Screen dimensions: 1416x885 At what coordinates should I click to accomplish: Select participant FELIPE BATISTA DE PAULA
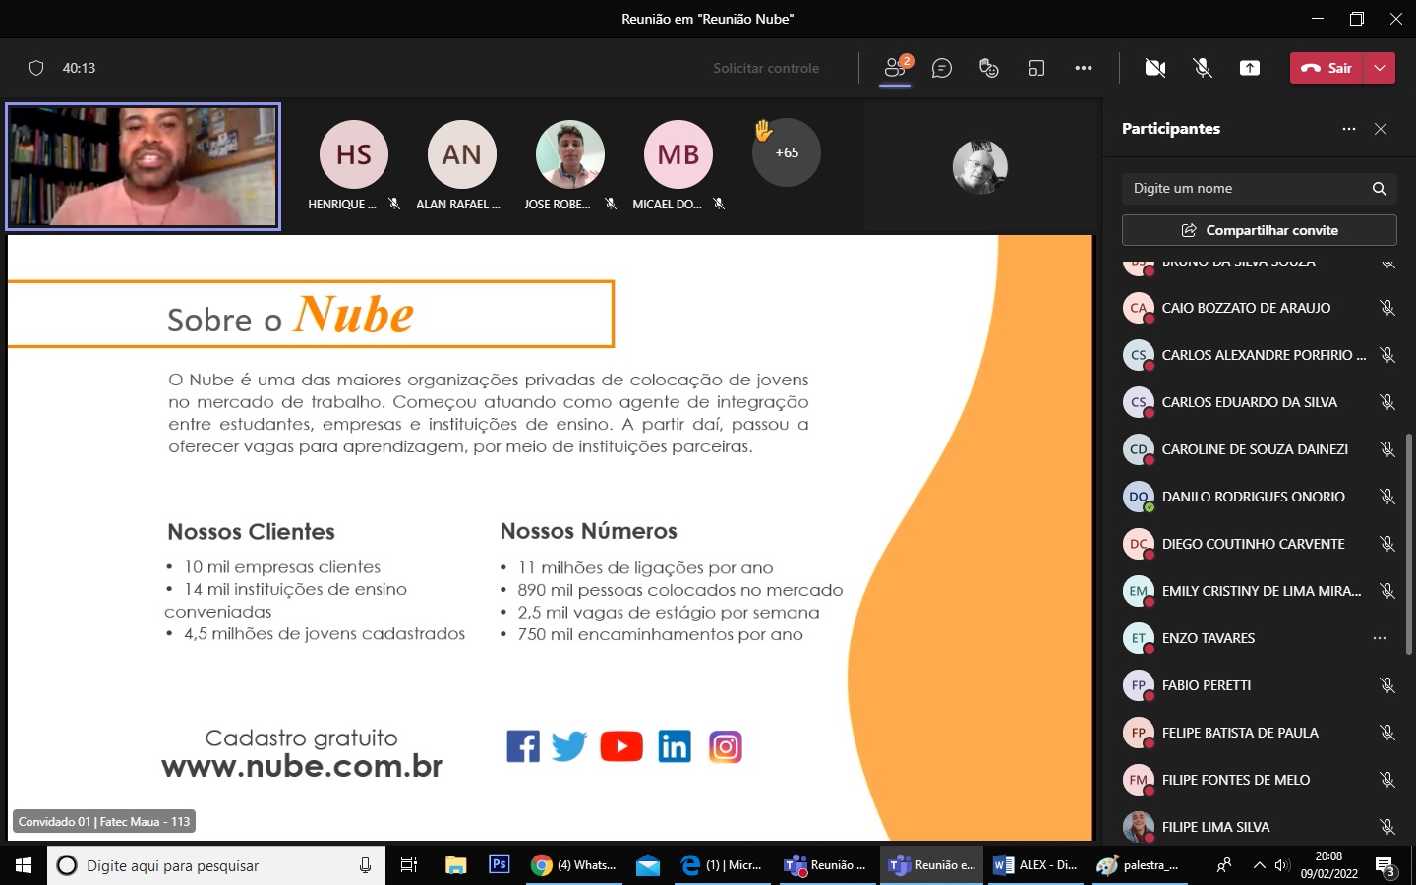(x=1260, y=733)
